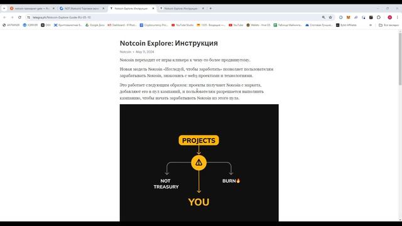Image resolution: width=402 pixels, height=226 pixels.
Task: Open the first bookmark with globe icon
Action: (11, 25)
